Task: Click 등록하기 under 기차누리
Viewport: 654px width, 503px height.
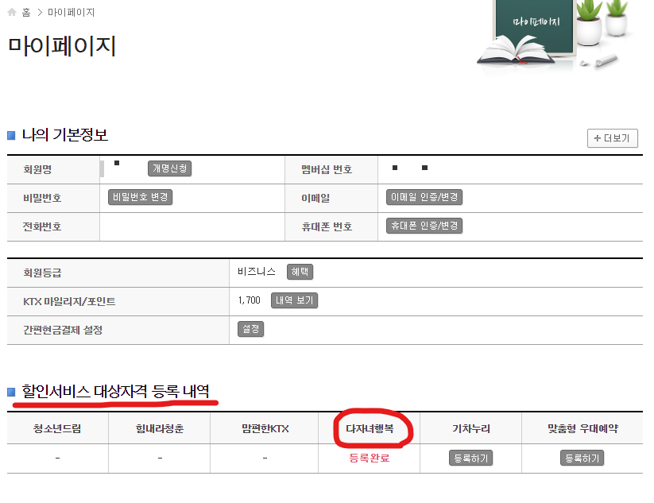Action: [x=471, y=458]
